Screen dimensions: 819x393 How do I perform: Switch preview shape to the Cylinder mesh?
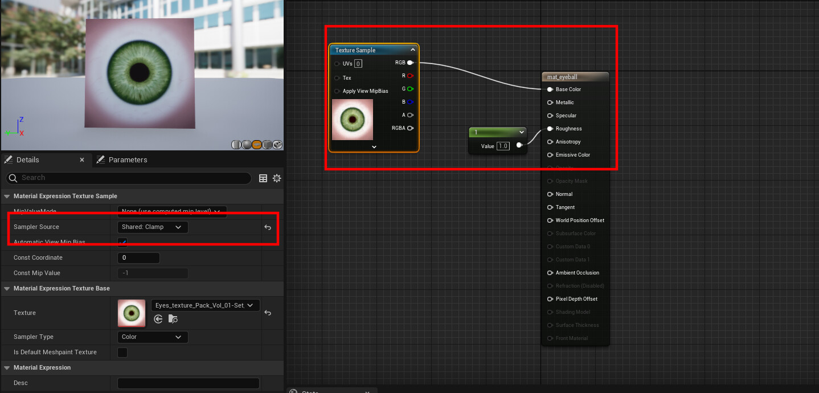[x=236, y=145]
